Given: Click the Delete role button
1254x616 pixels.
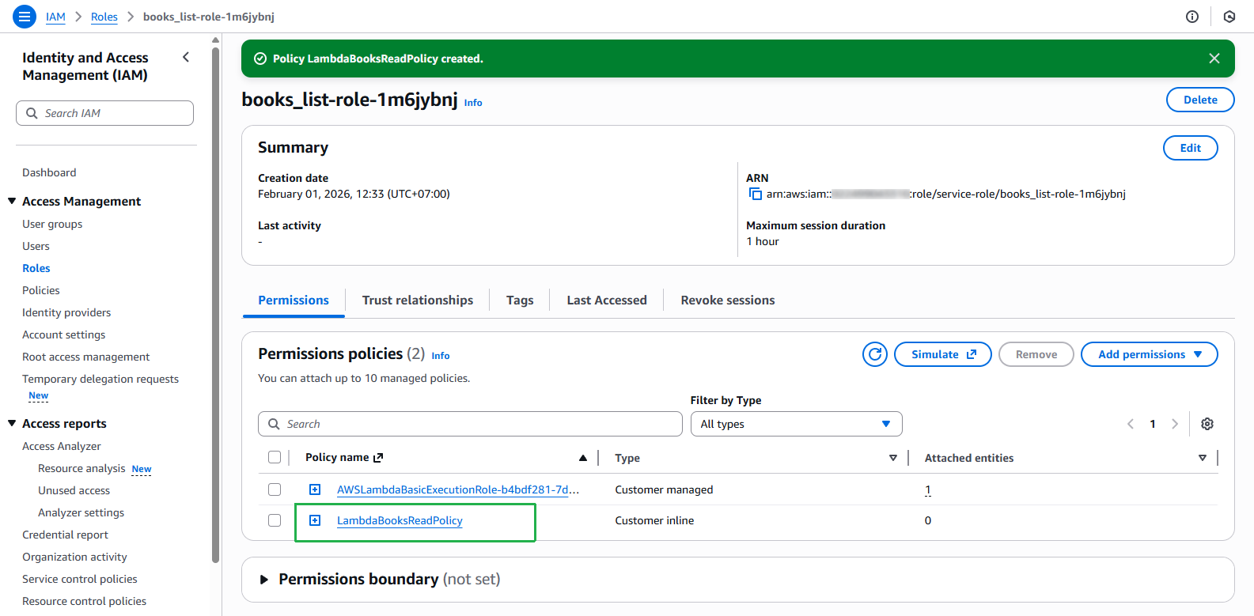Looking at the screenshot, I should click(x=1200, y=100).
